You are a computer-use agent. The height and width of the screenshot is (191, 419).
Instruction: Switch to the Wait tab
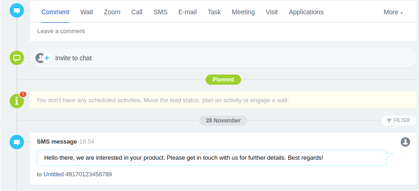(86, 12)
